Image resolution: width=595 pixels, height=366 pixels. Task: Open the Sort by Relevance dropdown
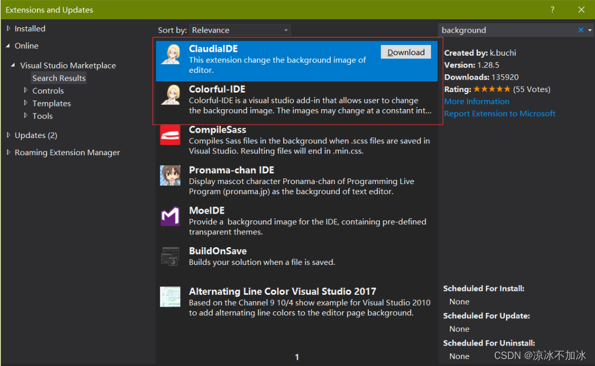click(240, 30)
